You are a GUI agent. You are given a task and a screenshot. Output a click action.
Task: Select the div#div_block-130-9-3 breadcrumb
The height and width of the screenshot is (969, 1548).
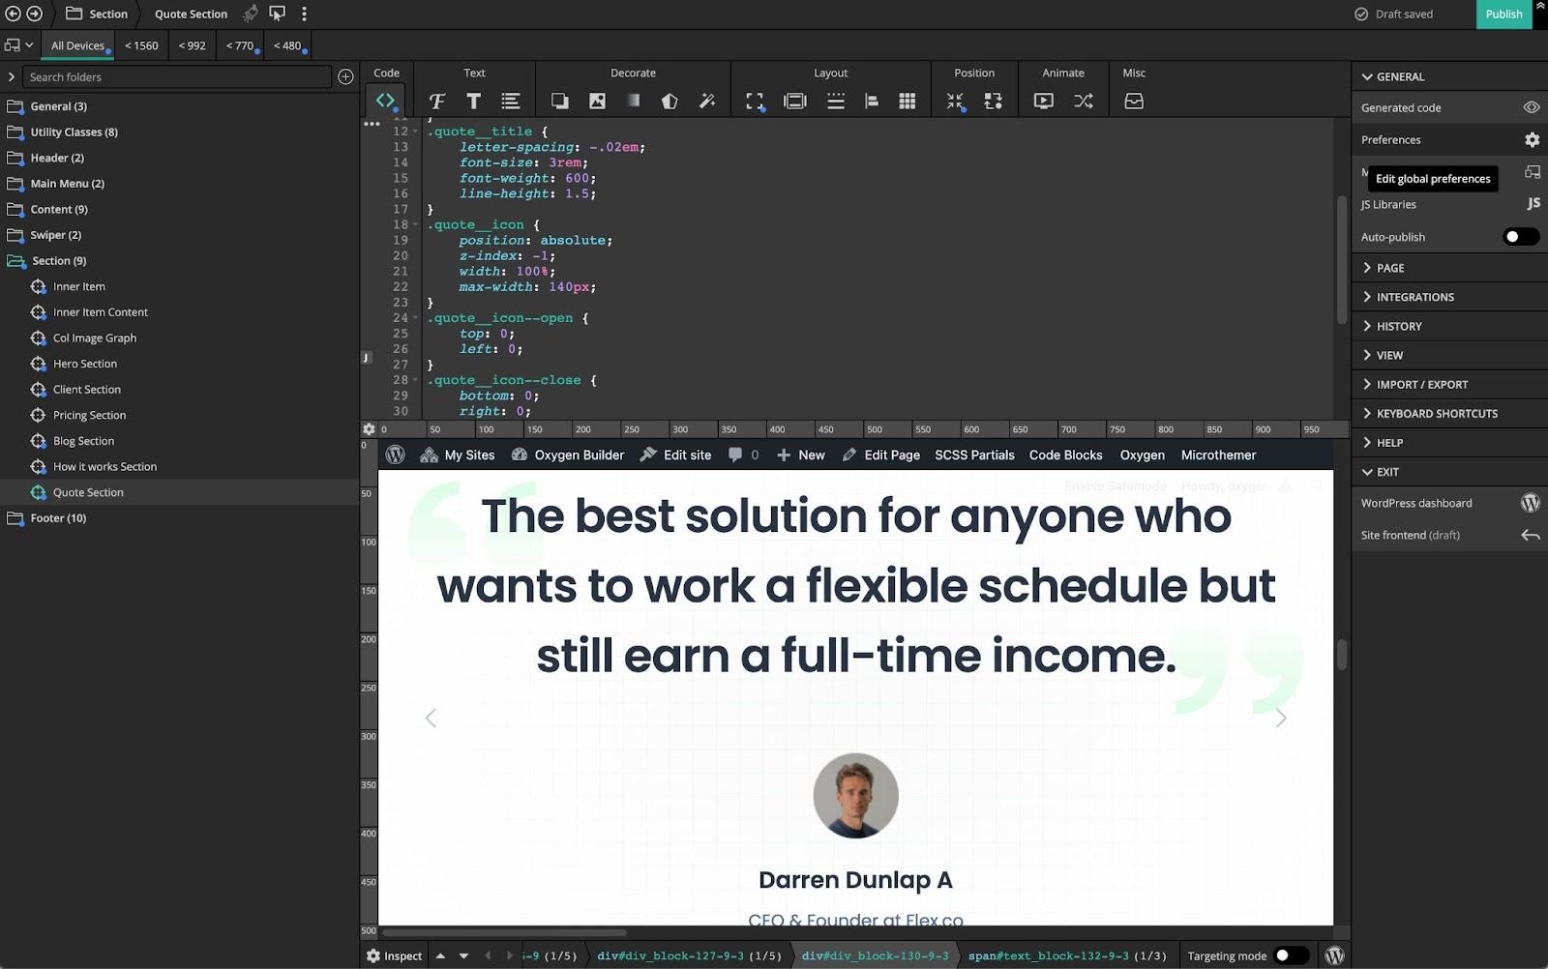click(875, 955)
